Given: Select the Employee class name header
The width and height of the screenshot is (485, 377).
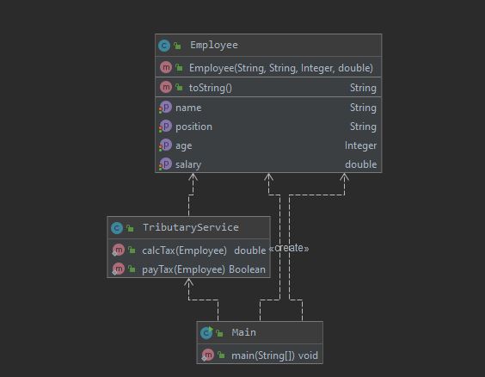Looking at the screenshot, I should tap(214, 46).
